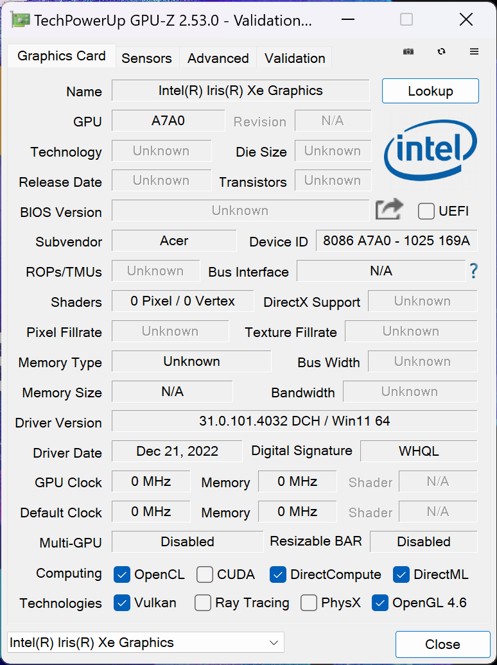
Task: Toggle the Ray Tracing checkbox
Action: 203,603
